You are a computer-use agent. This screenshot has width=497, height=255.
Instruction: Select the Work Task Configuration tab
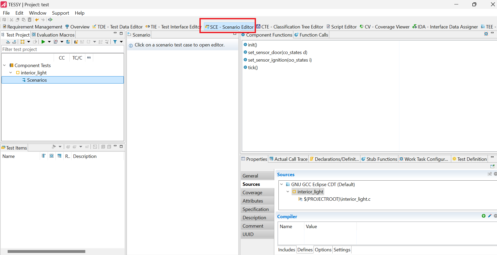click(424, 159)
